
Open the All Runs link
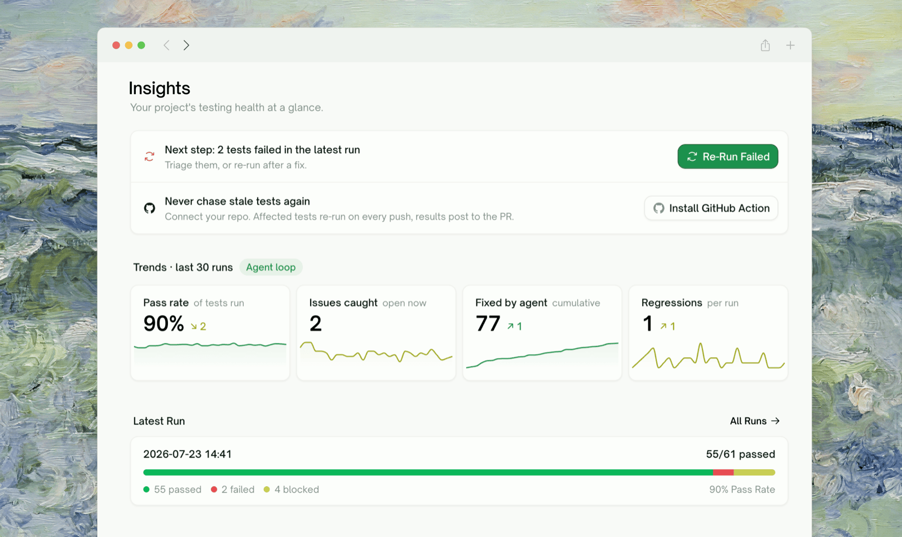(x=754, y=421)
